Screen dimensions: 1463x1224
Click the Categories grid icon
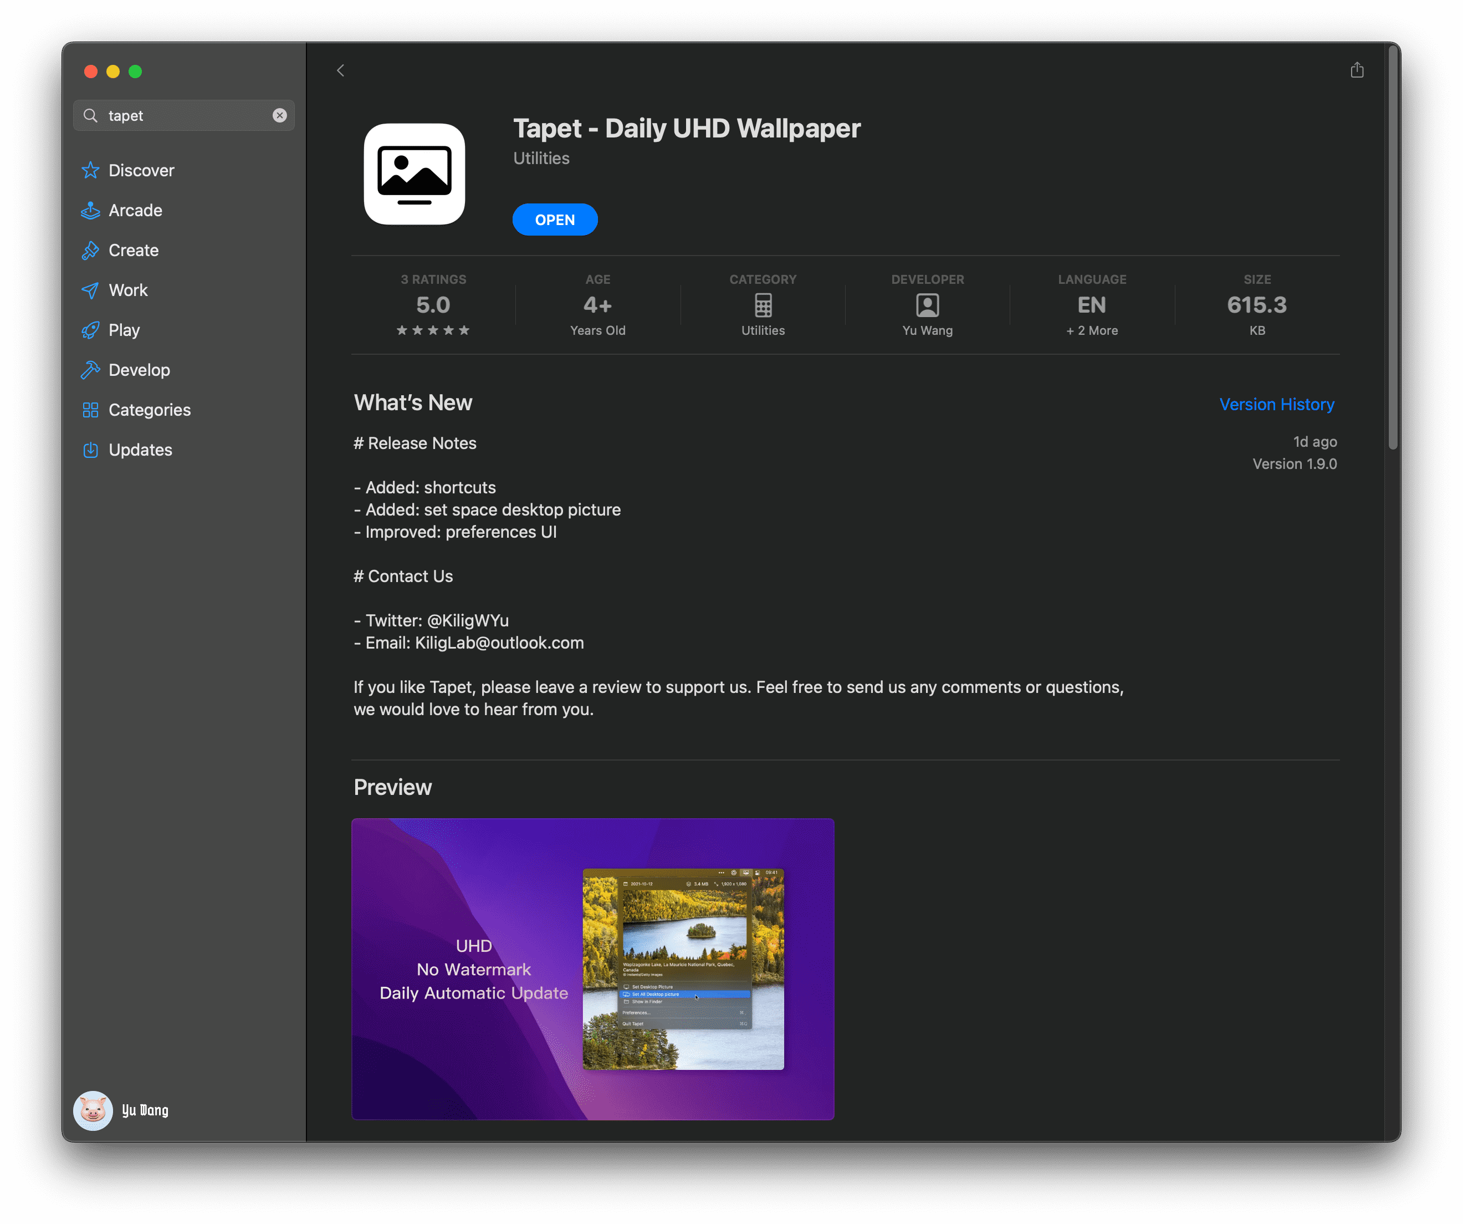pos(90,410)
